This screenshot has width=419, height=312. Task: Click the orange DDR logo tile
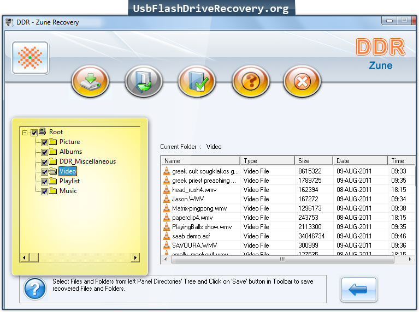point(30,58)
